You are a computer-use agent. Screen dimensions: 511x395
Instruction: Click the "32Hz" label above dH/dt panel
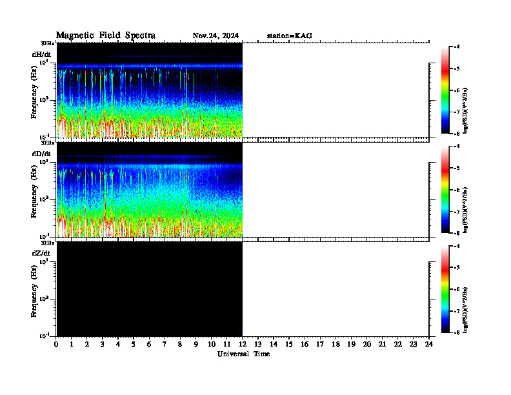(48, 43)
